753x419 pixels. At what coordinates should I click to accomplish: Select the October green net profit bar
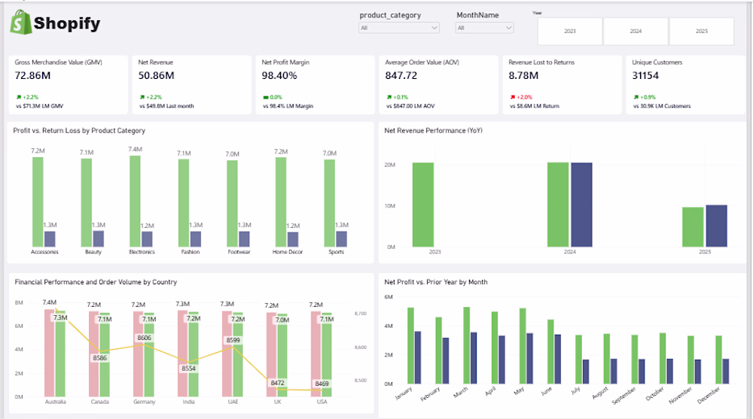[x=663, y=359]
